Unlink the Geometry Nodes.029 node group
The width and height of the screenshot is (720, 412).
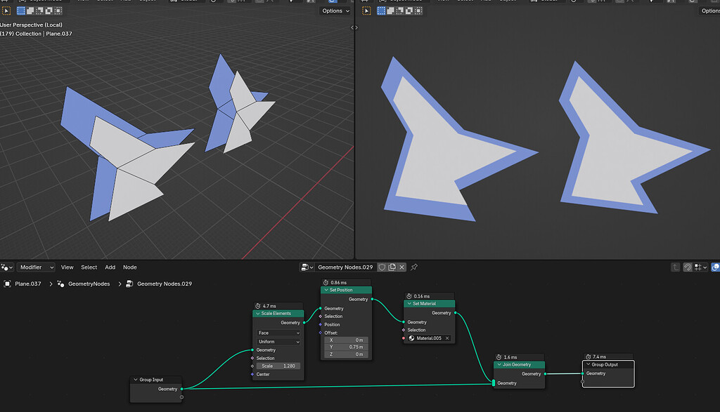(401, 267)
